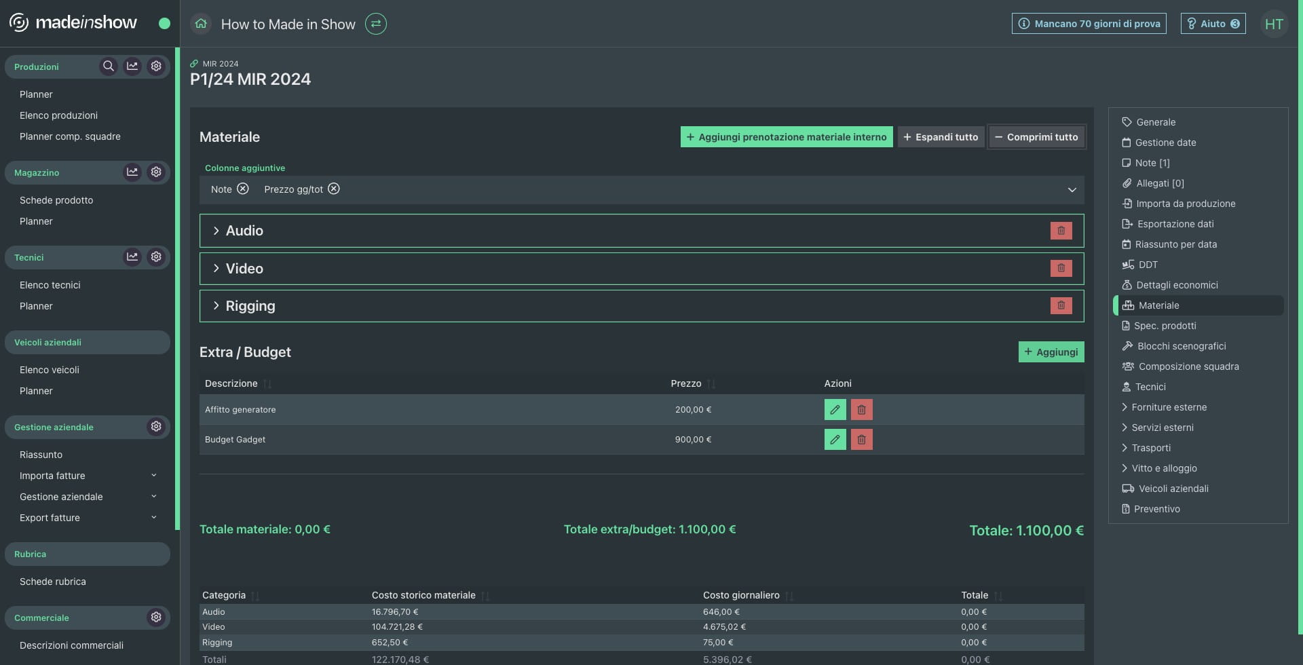The image size is (1303, 665).
Task: Open Tecnici settings gear icon
Action: (x=156, y=257)
